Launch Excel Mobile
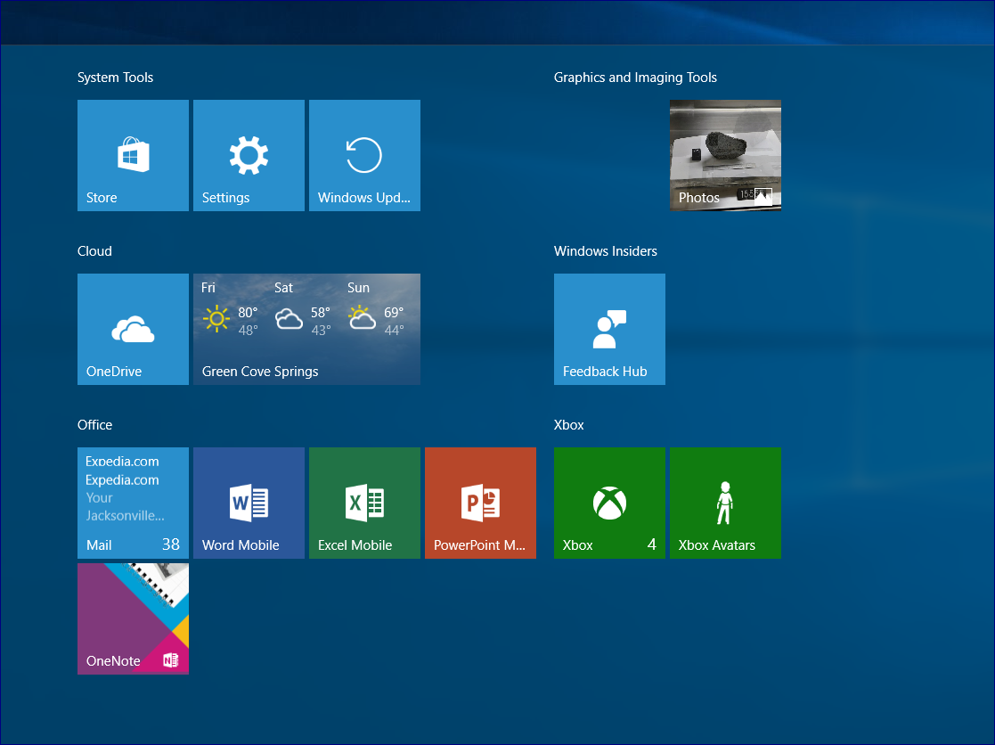The height and width of the screenshot is (745, 995). coord(364,503)
